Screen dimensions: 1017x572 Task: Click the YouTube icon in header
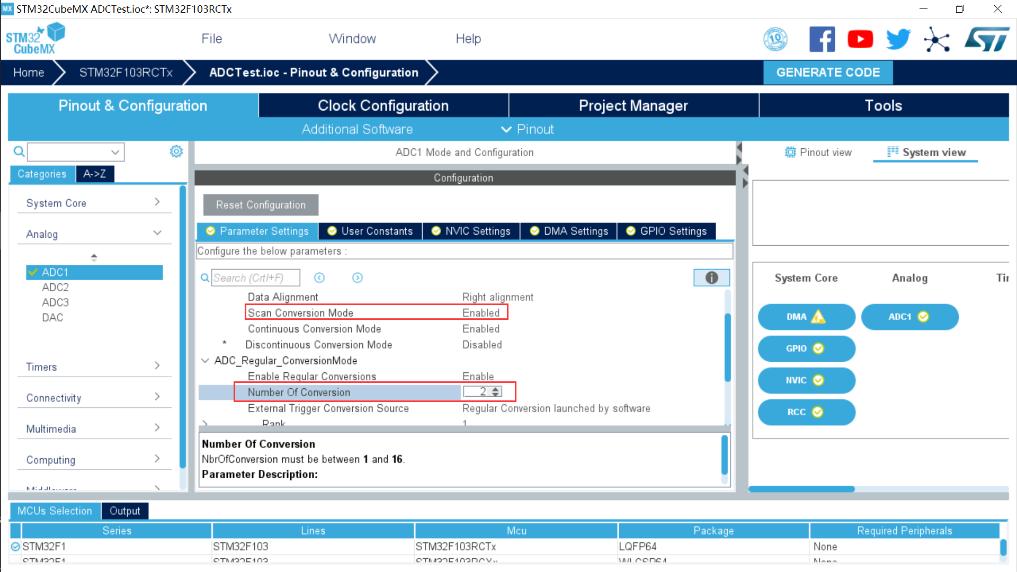point(860,39)
